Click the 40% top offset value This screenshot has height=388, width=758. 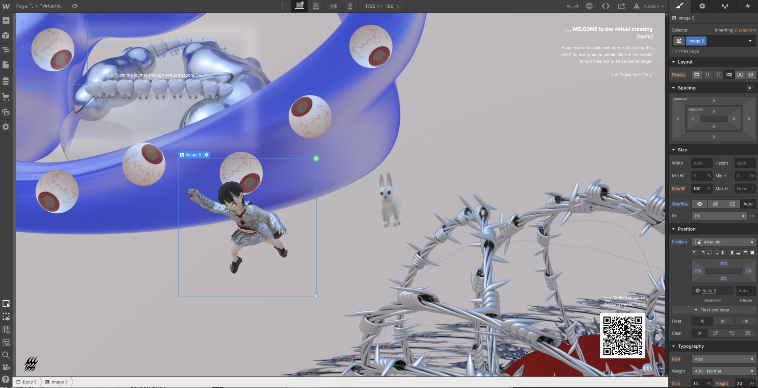(723, 263)
